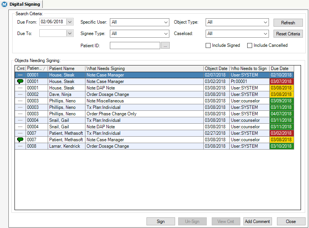
Task: Enable the Include Cancelled checkbox
Action: (x=250, y=45)
